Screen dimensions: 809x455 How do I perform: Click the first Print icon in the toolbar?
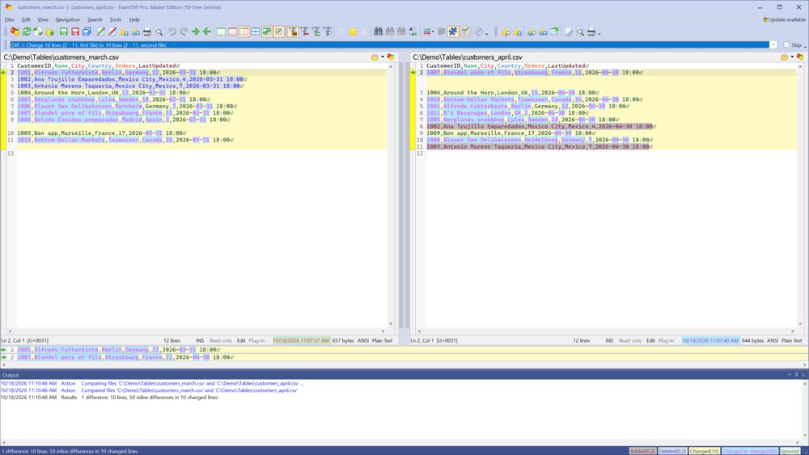coord(147,32)
